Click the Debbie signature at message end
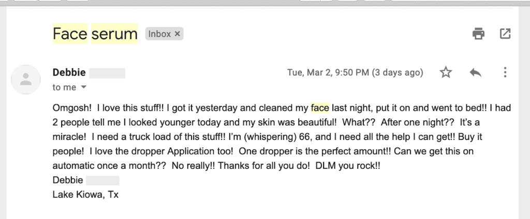The height and width of the screenshot is (219, 530). pyautogui.click(x=68, y=180)
